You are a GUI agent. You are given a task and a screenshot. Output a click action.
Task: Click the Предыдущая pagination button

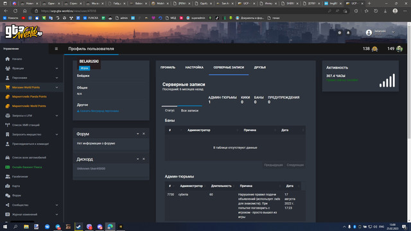274,165
